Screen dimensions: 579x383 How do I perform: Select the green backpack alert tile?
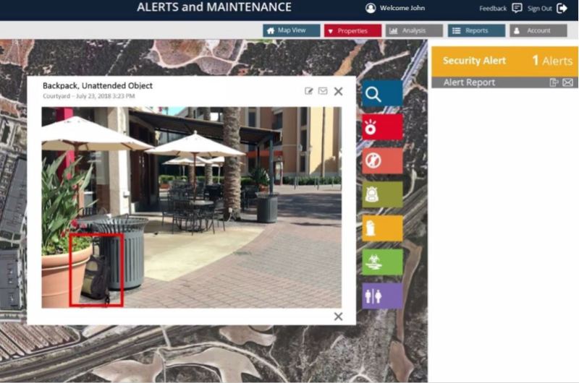click(382, 194)
